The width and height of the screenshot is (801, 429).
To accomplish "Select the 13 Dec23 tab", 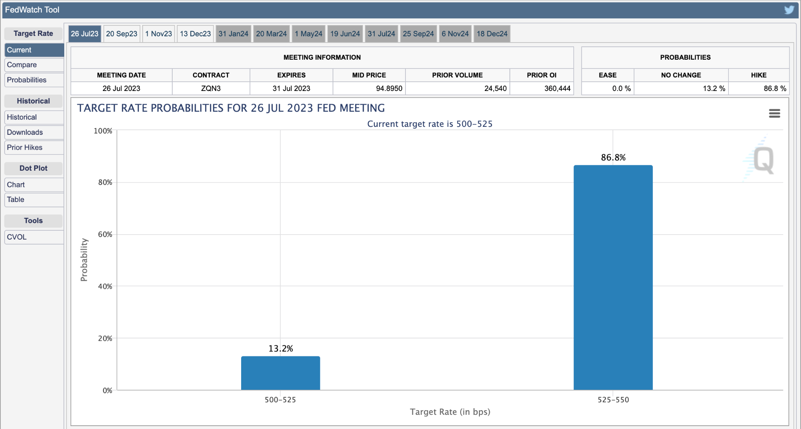I will tap(195, 34).
